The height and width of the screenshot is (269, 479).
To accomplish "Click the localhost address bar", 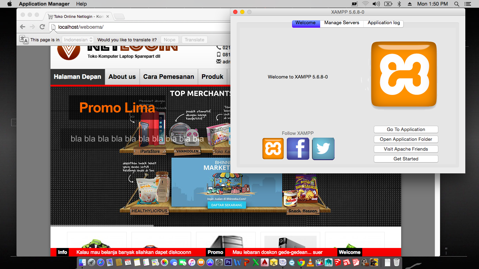I will point(140,27).
